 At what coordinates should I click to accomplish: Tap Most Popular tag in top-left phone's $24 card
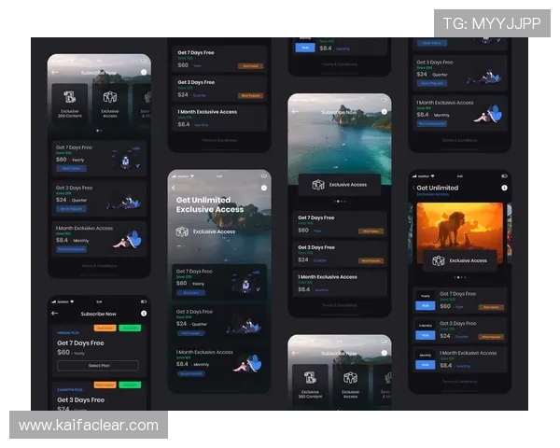[72, 209]
